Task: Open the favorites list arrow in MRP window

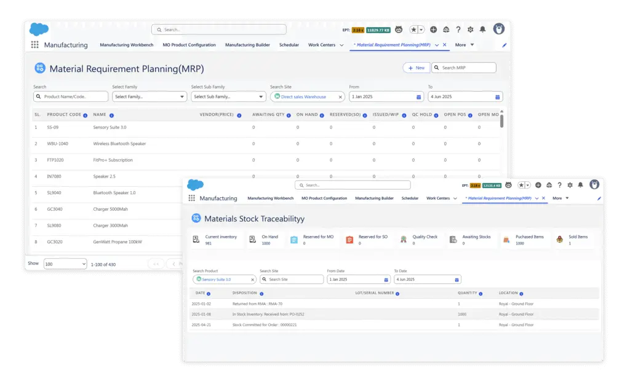Action: [421, 29]
